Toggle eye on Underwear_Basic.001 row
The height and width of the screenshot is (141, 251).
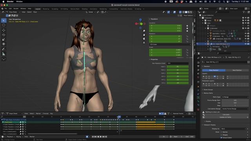tap(246, 39)
